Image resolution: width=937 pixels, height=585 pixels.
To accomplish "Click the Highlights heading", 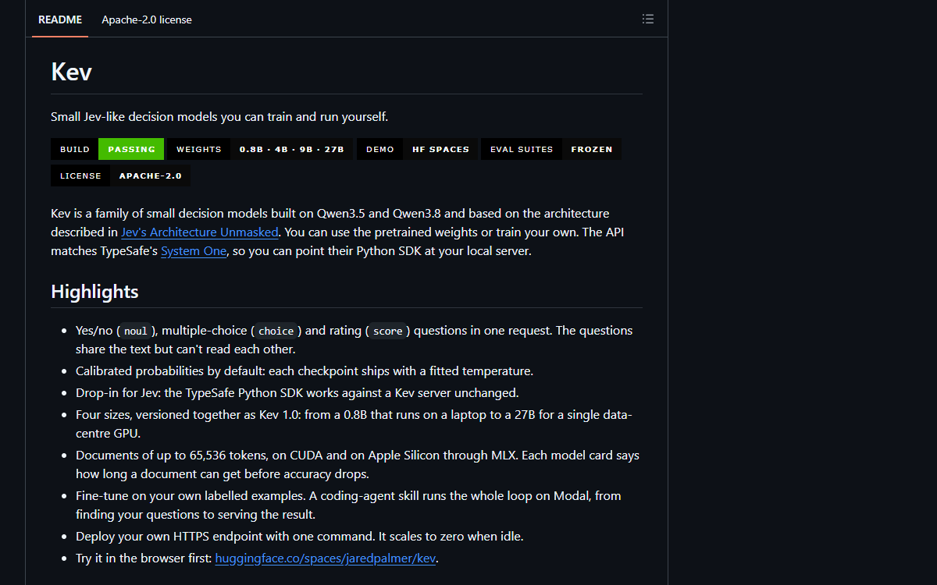I will click(94, 292).
